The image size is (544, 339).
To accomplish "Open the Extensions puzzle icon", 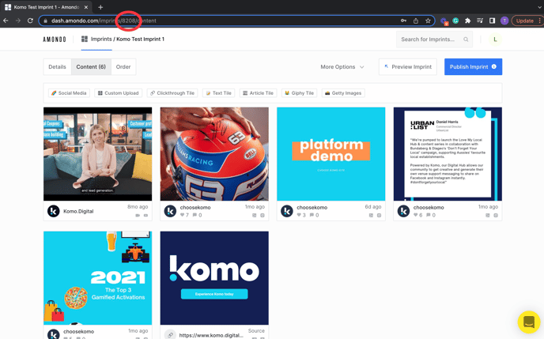I will (x=467, y=21).
